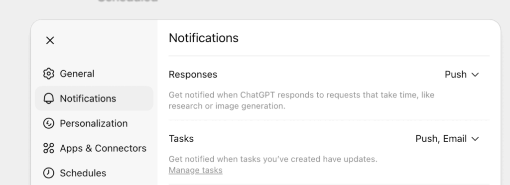Click the Notifications bell icon
Screen dimensions: 510x185
pos(48,98)
